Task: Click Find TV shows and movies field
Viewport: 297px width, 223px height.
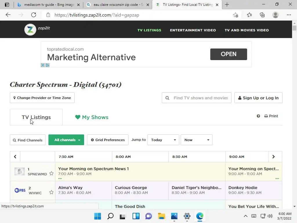Action: tap(197, 98)
